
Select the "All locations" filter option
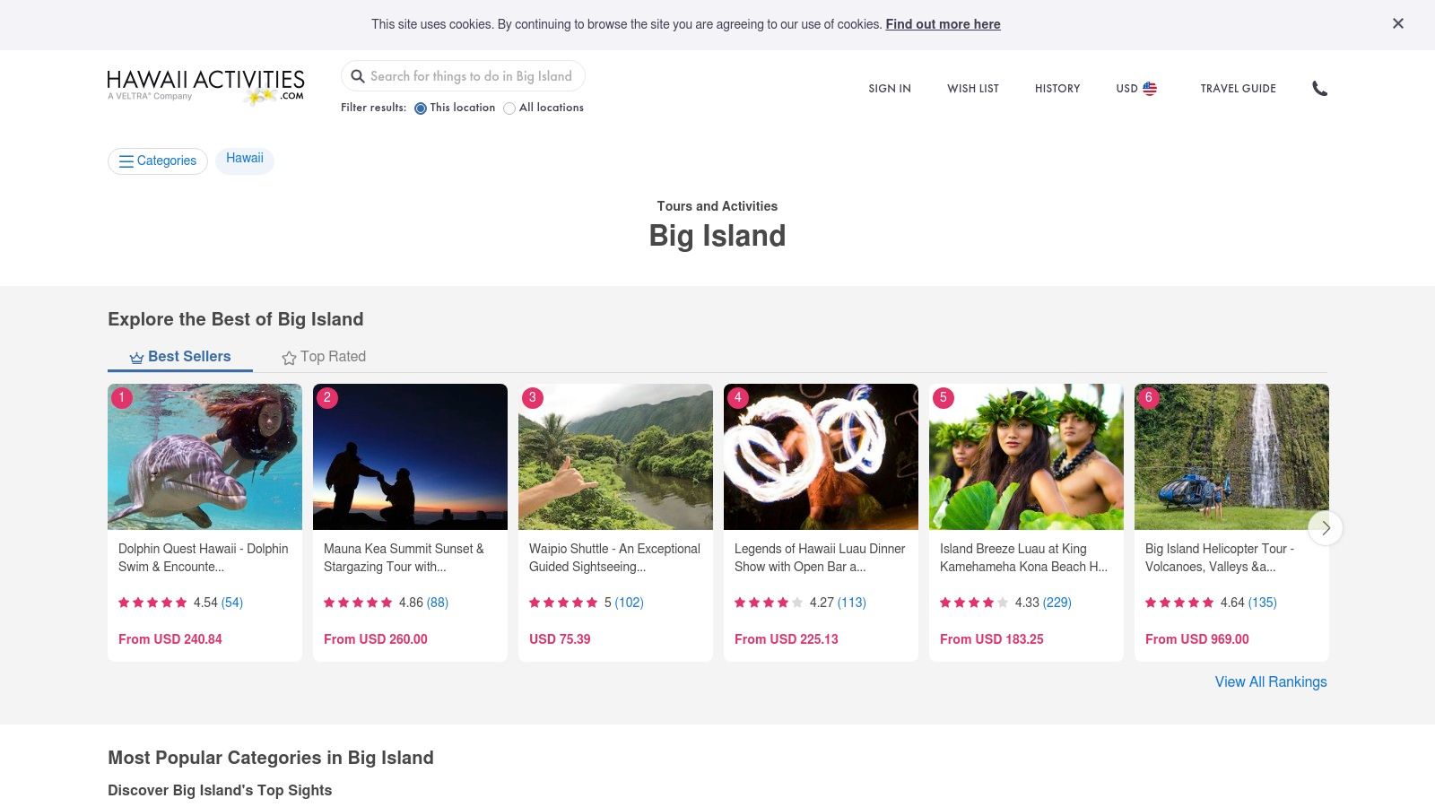pyautogui.click(x=509, y=108)
